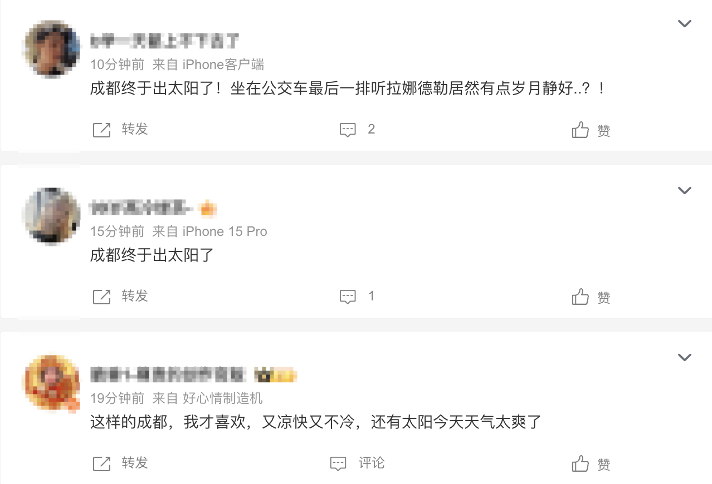Expand options chevron on first post
Viewport: 712px width, 484px height.
click(684, 23)
